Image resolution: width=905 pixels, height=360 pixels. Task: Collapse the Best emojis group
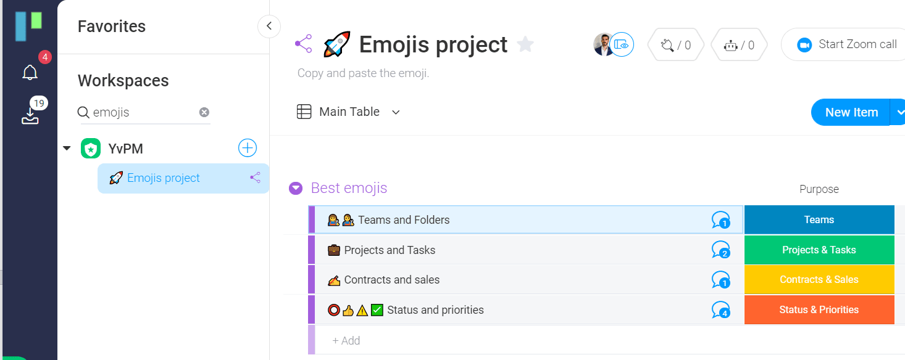296,187
